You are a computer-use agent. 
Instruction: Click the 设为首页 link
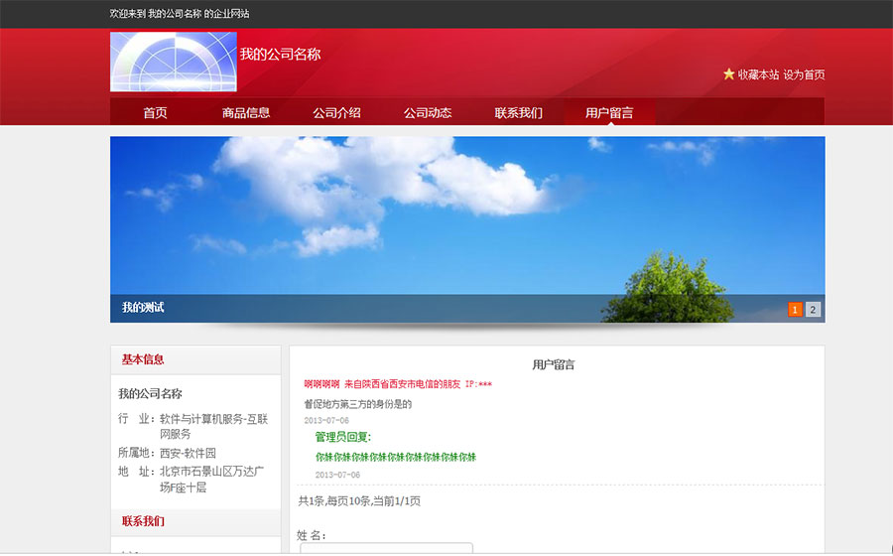point(804,74)
